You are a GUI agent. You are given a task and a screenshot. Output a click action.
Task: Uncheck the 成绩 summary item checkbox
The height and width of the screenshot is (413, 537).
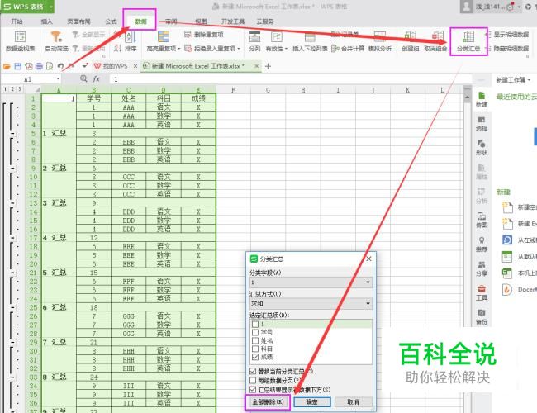point(254,357)
